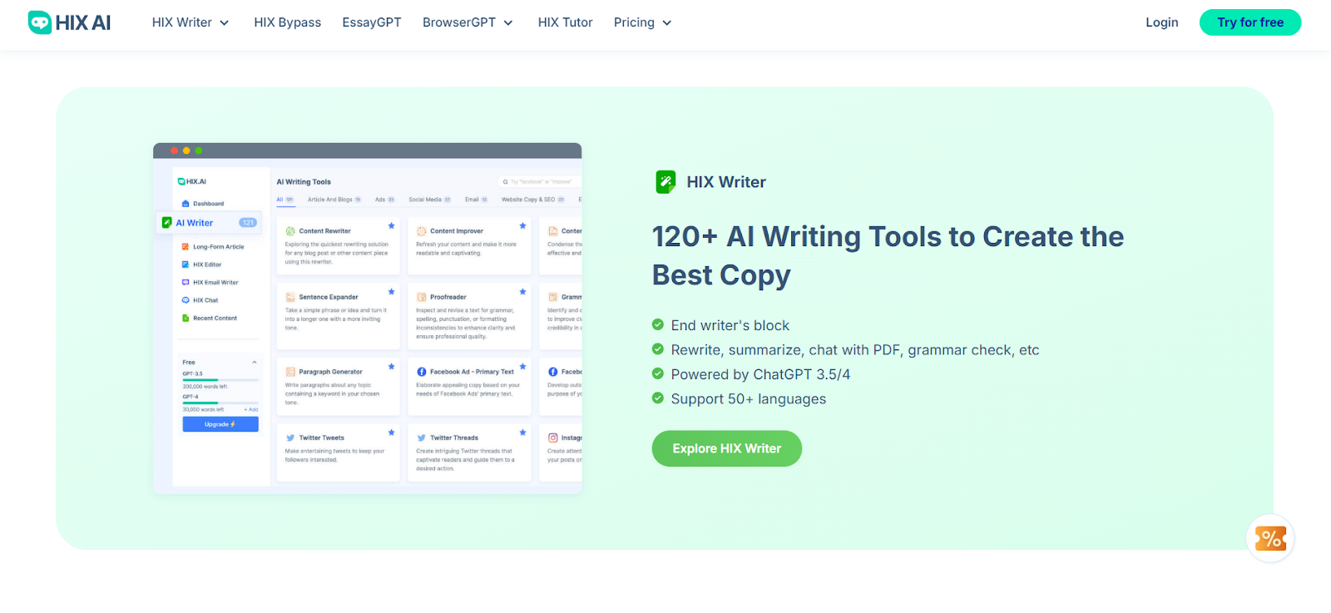Click the Twitter bird on the Twitter Threads card
Image resolution: width=1331 pixels, height=613 pixels.
pos(421,438)
